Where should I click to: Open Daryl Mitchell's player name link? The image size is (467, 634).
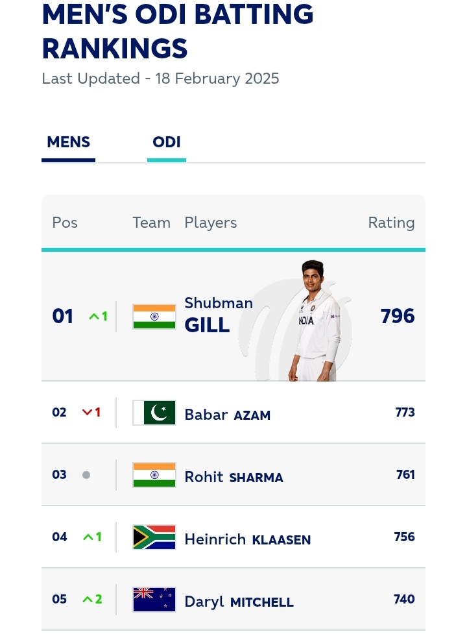tap(239, 602)
